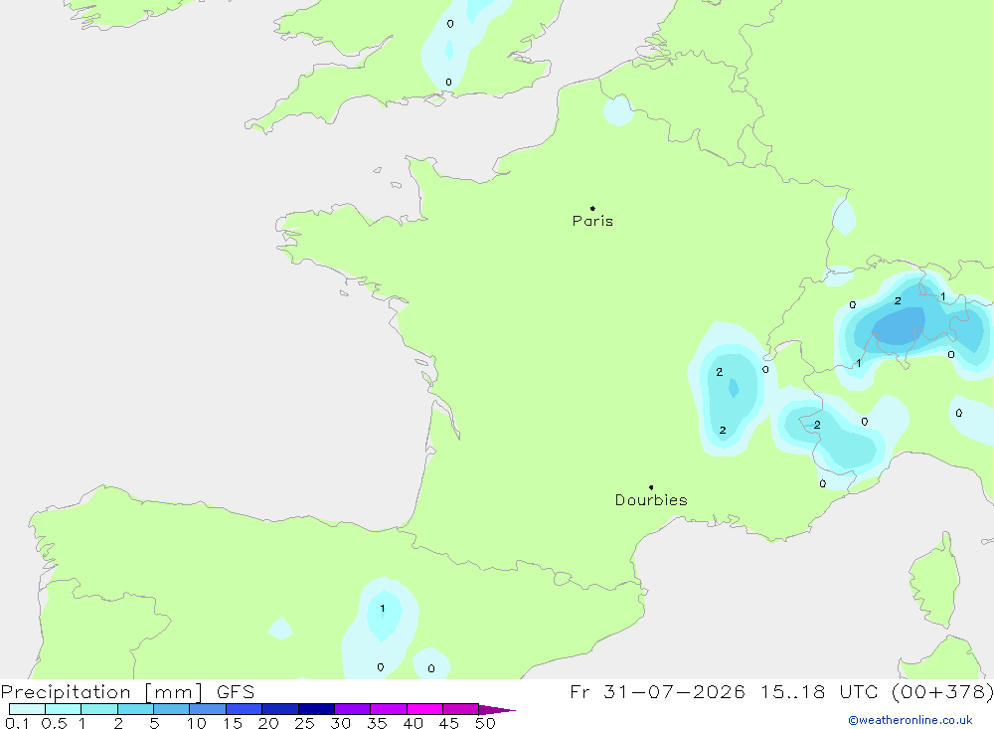Click the '(00+378)' forecast offset text
Screen dimensions: 994x729
point(942,691)
